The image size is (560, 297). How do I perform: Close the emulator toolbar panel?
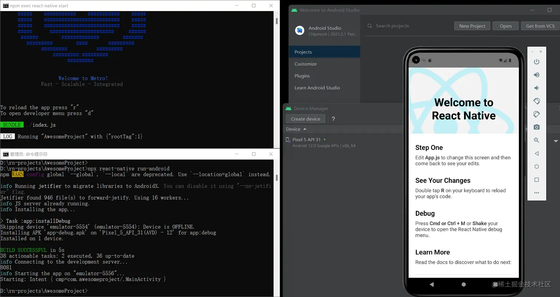point(541,52)
